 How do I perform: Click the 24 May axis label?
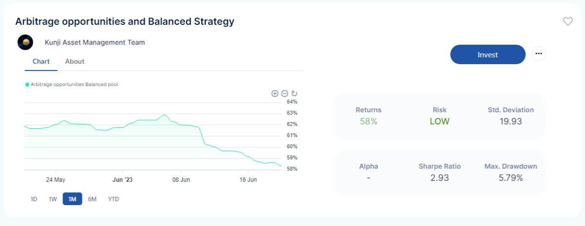(x=56, y=179)
